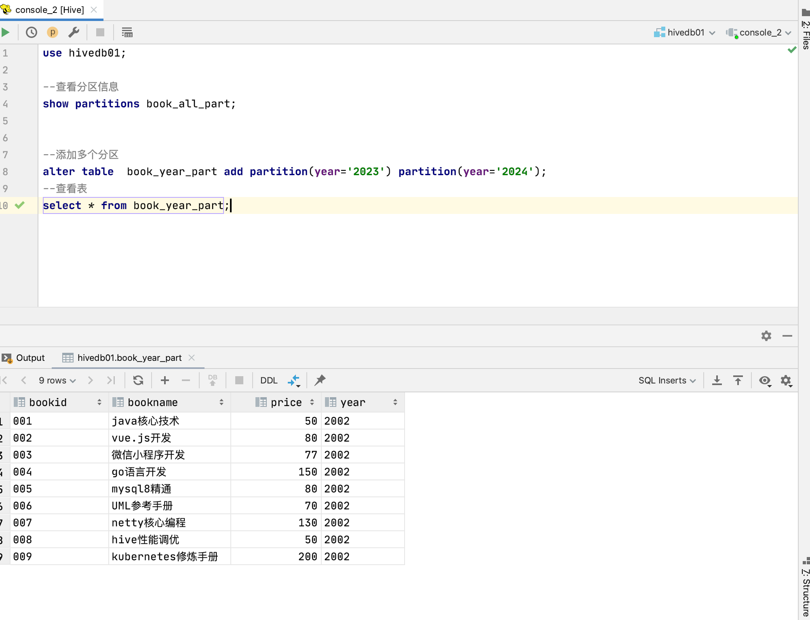Expand the hivedb01 schema dropdown
Viewport: 810px width, 620px height.
point(686,32)
